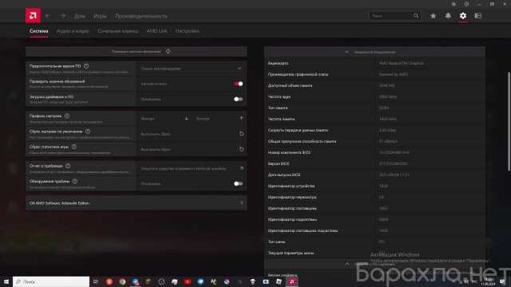Switch to the Система tab

pos(39,31)
